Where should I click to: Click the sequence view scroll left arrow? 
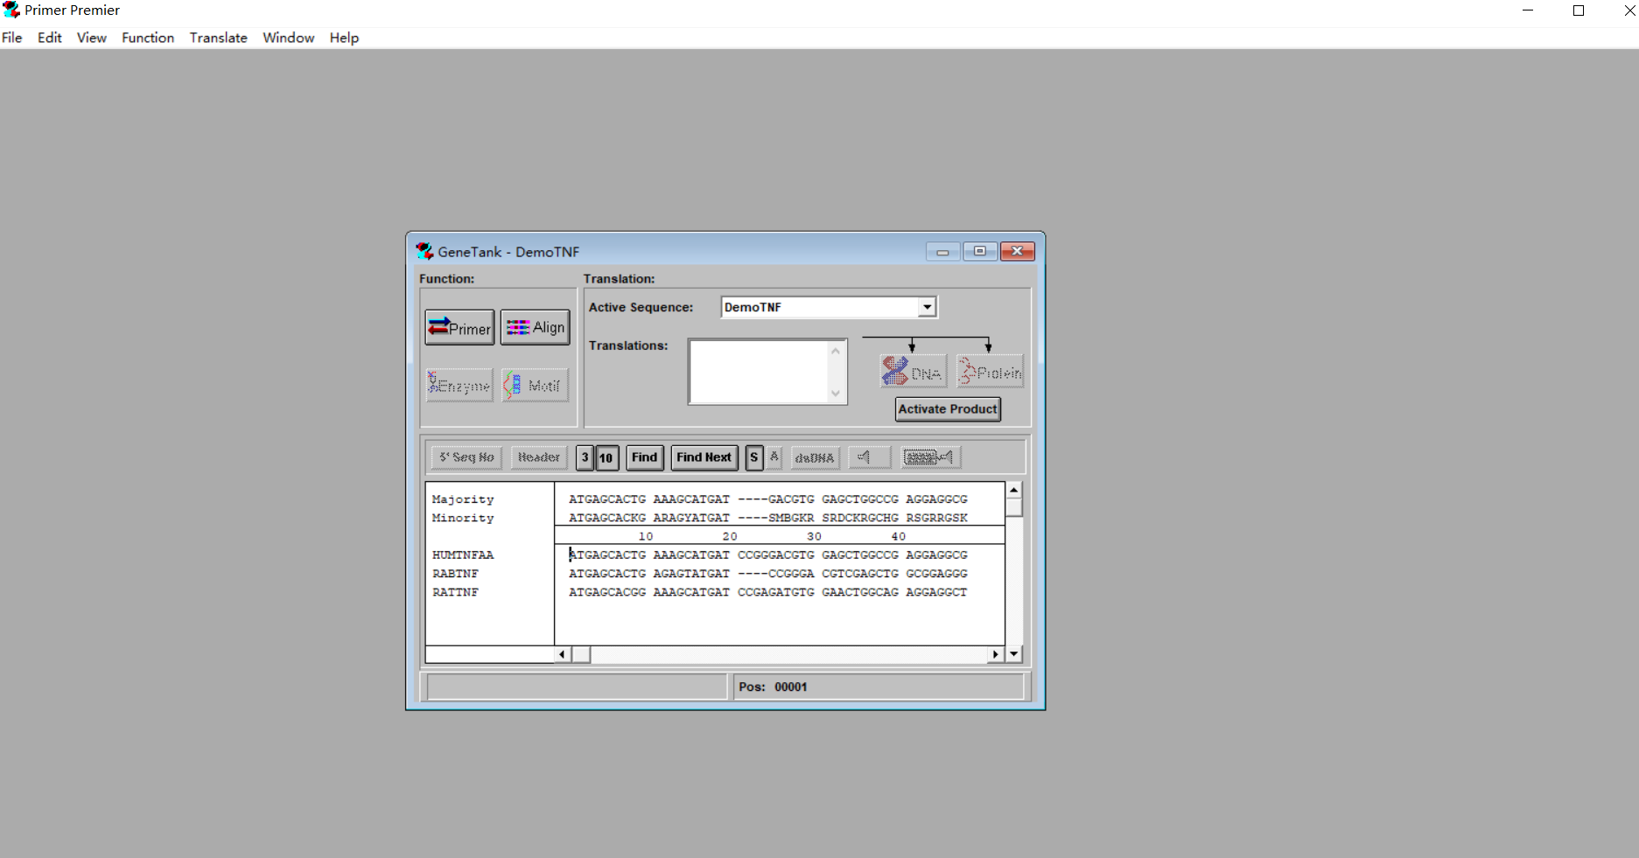tap(563, 654)
